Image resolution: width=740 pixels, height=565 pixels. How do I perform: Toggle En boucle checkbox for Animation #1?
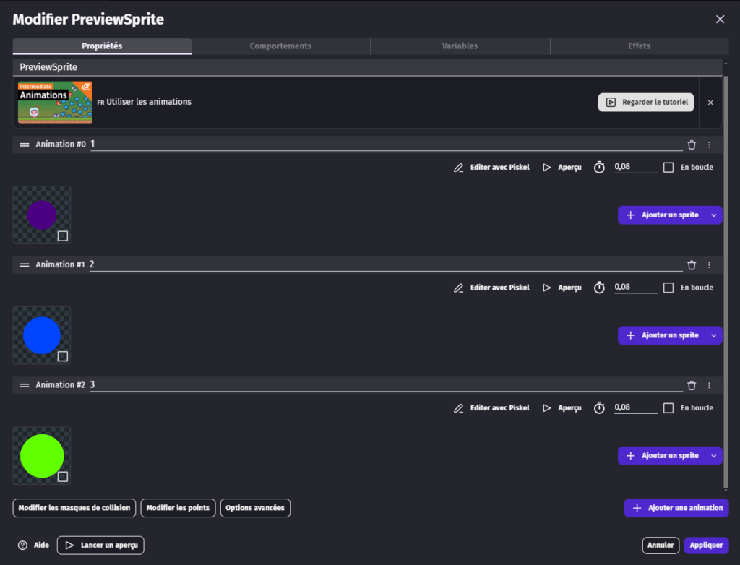(x=668, y=288)
